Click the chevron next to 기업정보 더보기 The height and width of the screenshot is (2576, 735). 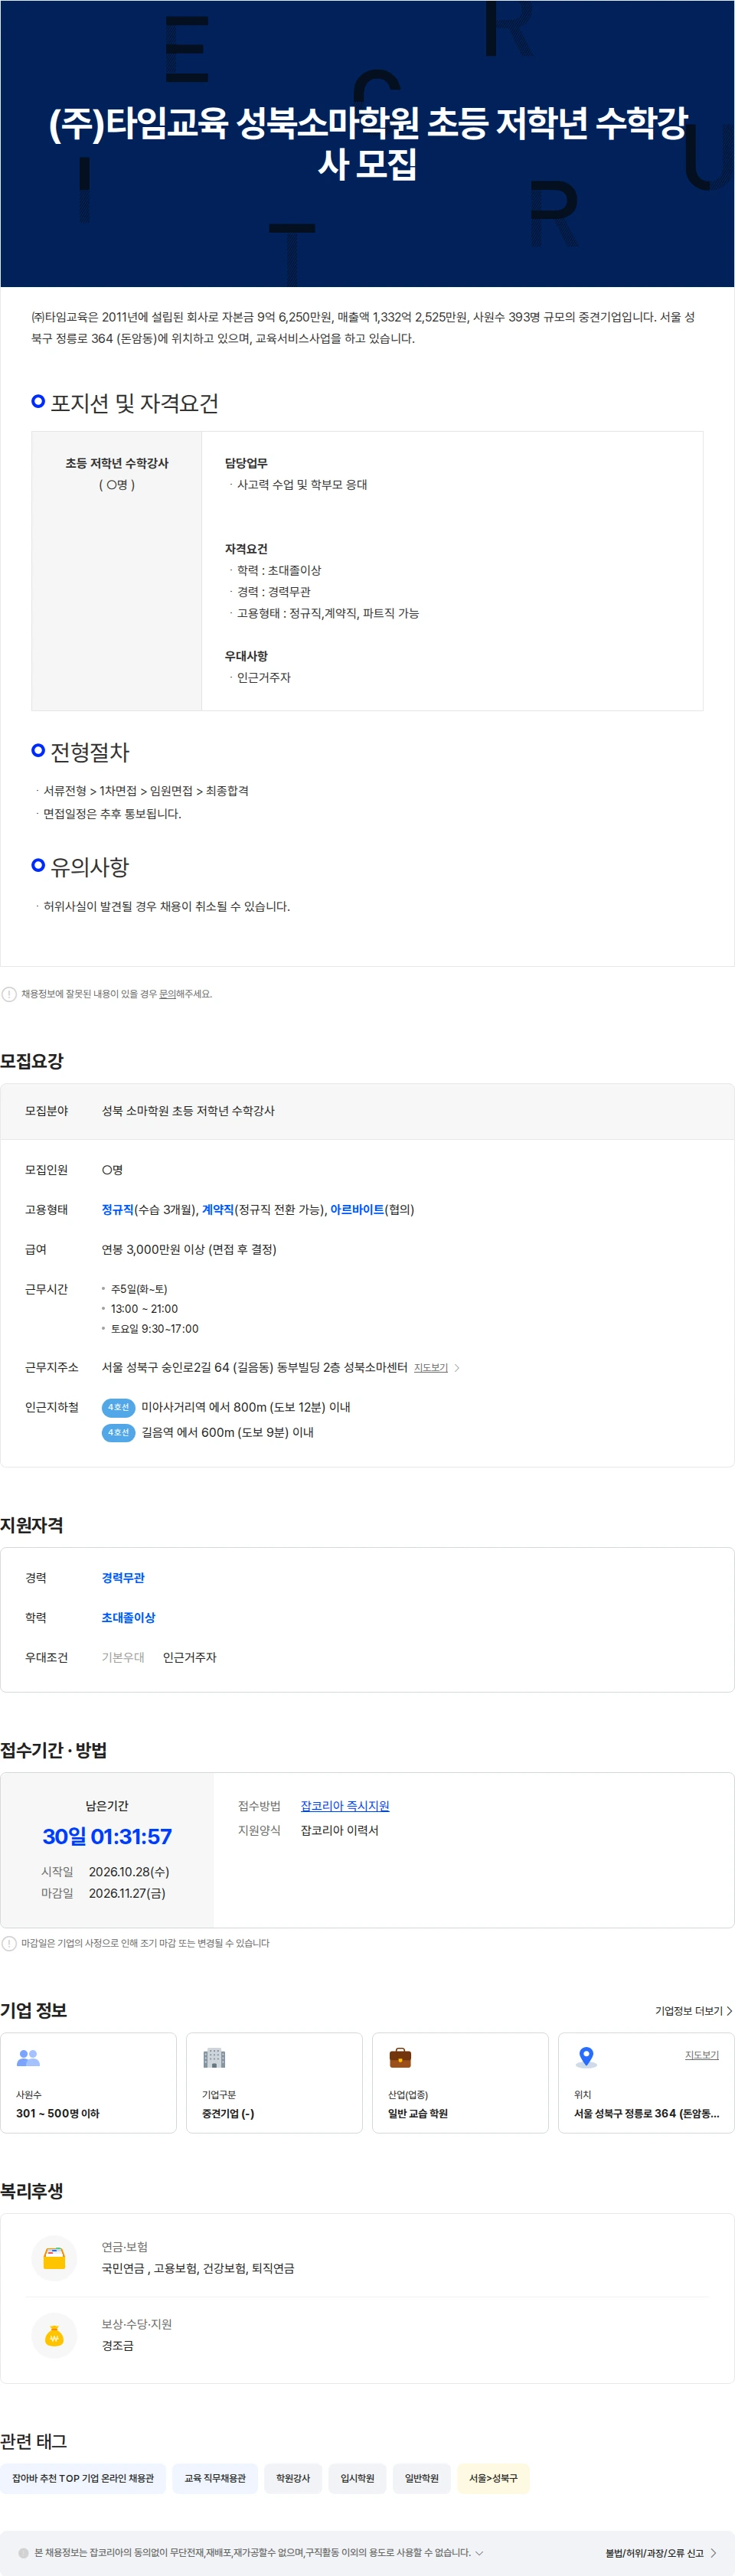tap(729, 2010)
